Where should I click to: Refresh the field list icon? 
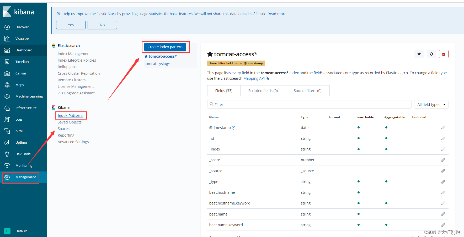(x=431, y=54)
